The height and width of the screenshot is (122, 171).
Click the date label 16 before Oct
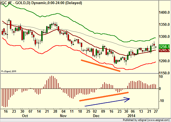[6, 111]
